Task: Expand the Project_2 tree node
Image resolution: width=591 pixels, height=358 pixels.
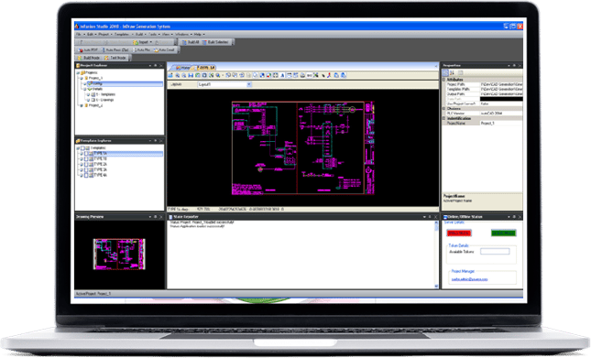Action: coord(82,106)
